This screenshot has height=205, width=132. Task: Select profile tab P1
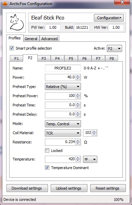pyautogui.click(x=16, y=58)
